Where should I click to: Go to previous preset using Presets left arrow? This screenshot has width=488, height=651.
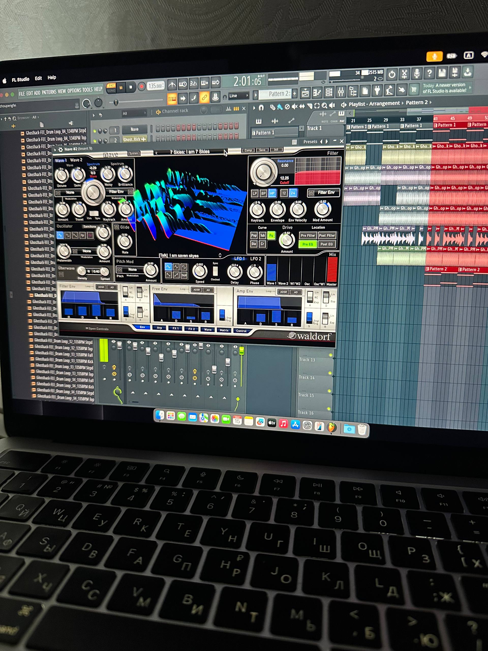click(x=321, y=142)
